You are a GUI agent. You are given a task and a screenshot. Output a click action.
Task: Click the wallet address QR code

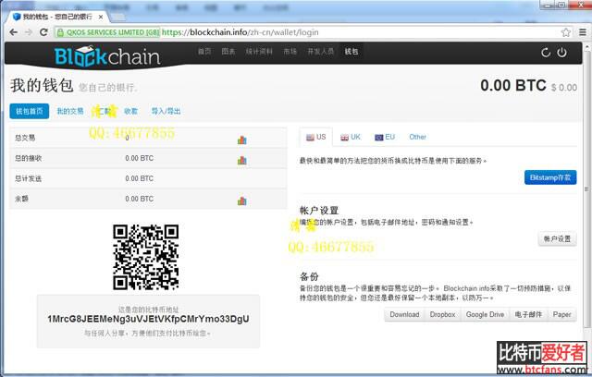coord(146,257)
